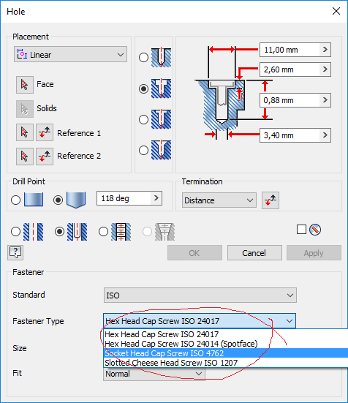Expand the 11,00 mm field arrow
This screenshot has width=348, height=403.
(x=325, y=49)
